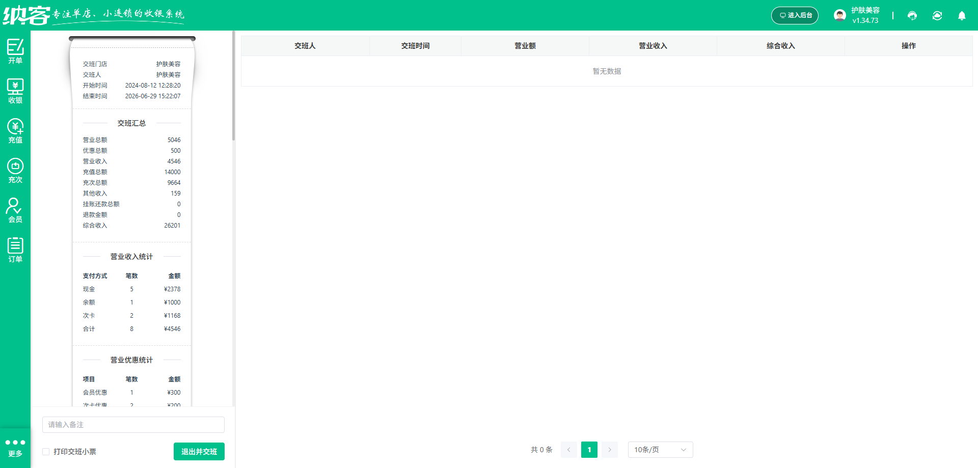The image size is (978, 468).
Task: Click the user avatar icon
Action: coord(840,15)
